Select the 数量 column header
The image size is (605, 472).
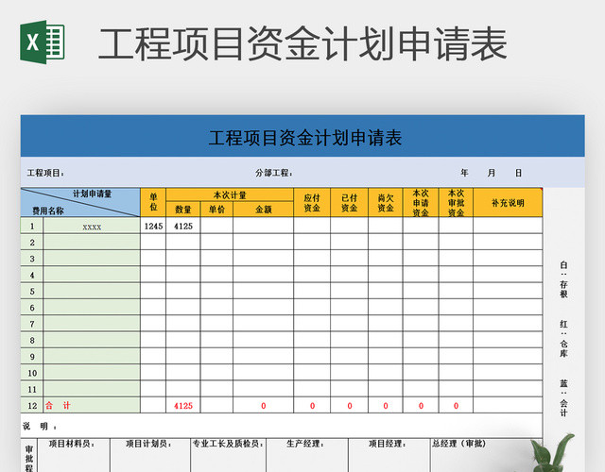(x=182, y=210)
